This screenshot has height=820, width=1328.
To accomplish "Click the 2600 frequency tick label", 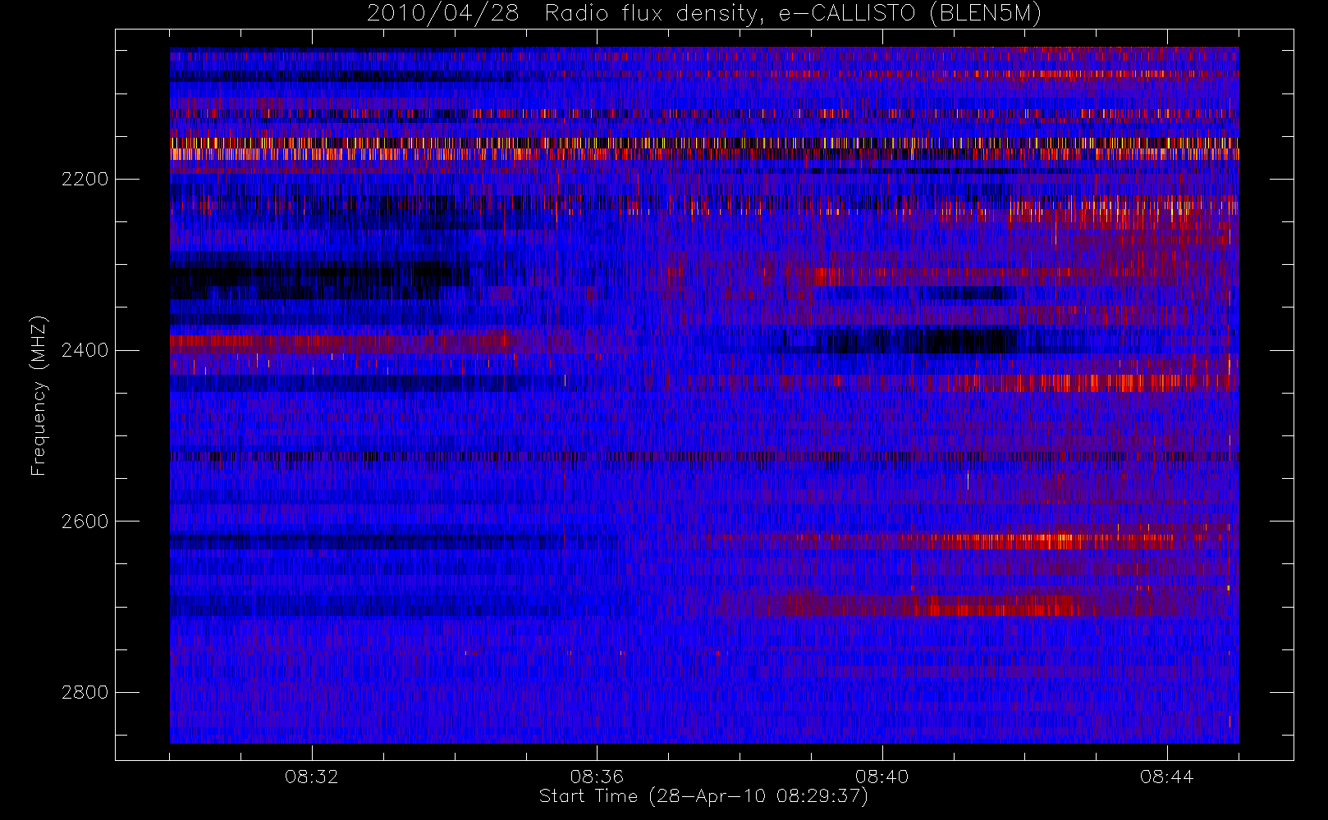I will click(x=85, y=522).
